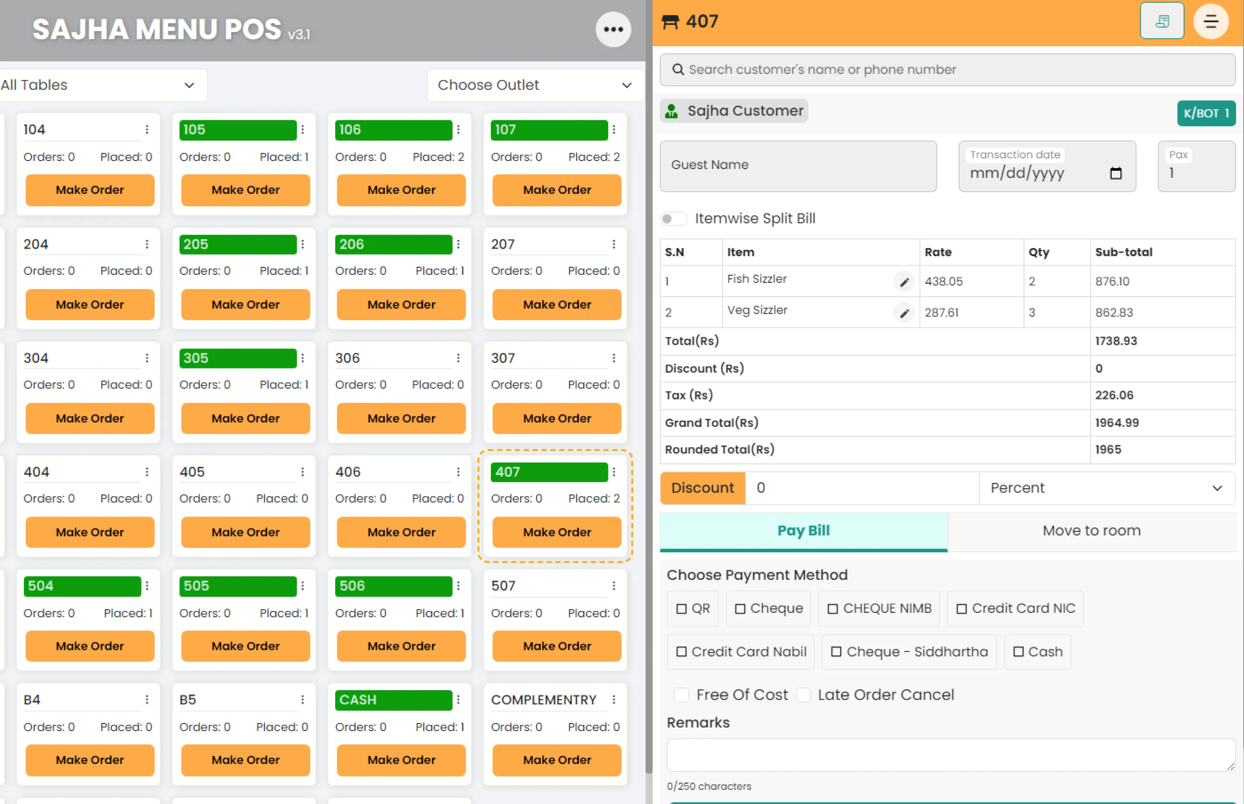Click the orange Discount button
The image size is (1244, 804).
pos(703,488)
